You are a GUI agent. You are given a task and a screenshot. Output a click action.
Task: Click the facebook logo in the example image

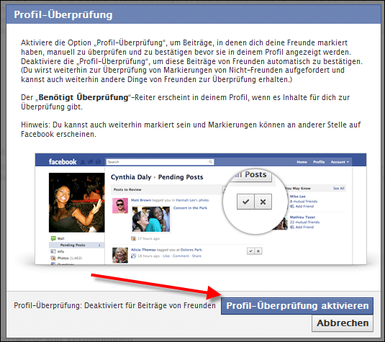tap(63, 162)
